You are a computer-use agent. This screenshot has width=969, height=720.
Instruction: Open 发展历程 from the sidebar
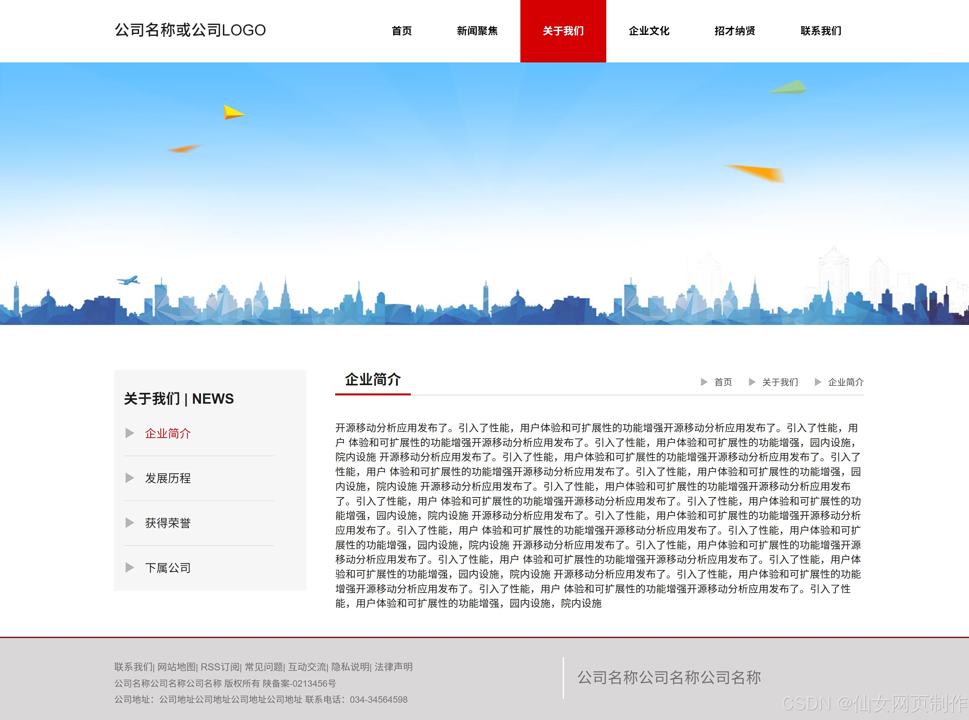click(x=168, y=478)
